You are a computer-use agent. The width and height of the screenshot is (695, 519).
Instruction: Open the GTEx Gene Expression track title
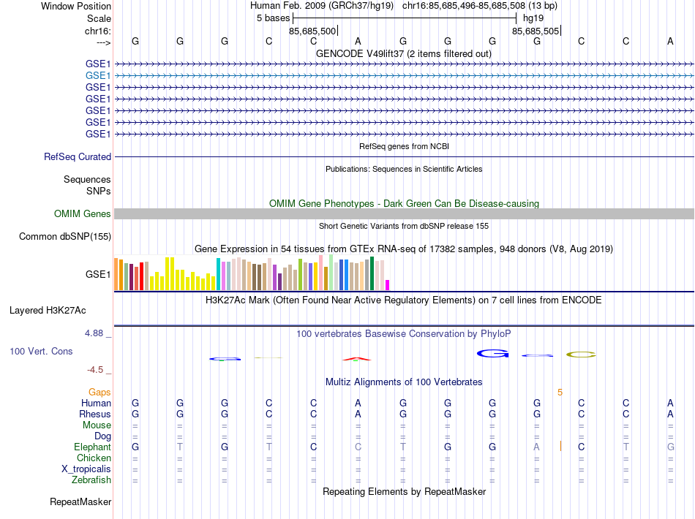click(404, 249)
